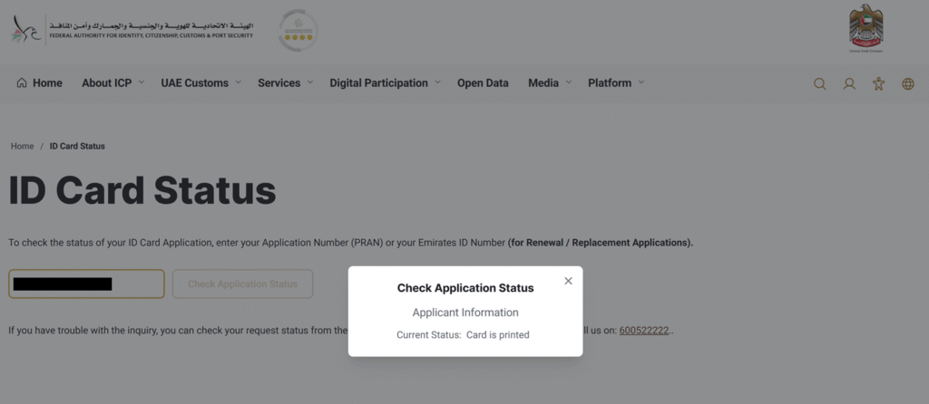Click the house icon beside Home
Viewport: 929px width, 404px height.
22,82
